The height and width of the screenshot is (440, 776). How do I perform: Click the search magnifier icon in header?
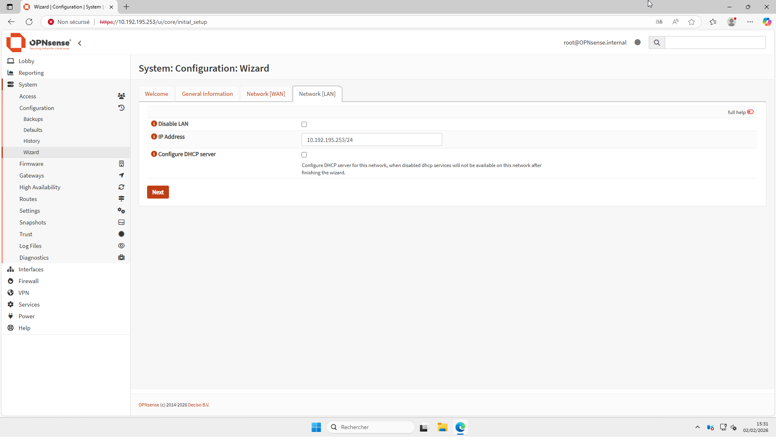coord(657,42)
